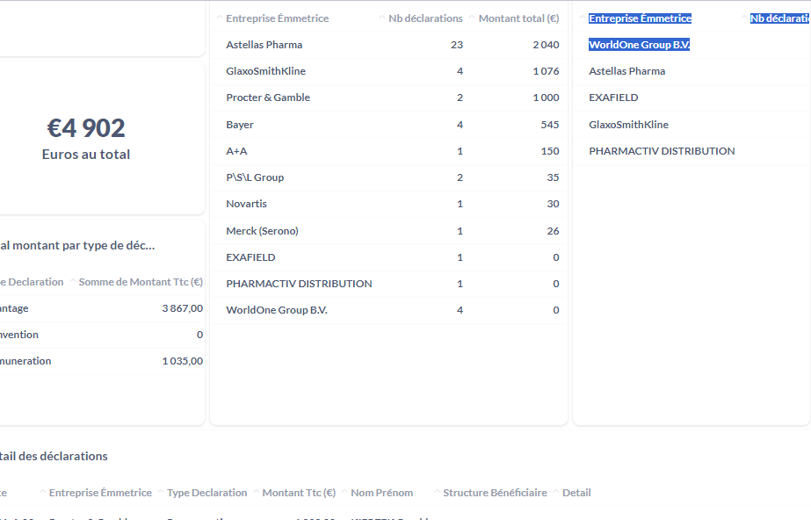Image resolution: width=811 pixels, height=520 pixels.
Task: Click the 35 amount for P\S\L Group
Action: [x=553, y=177]
